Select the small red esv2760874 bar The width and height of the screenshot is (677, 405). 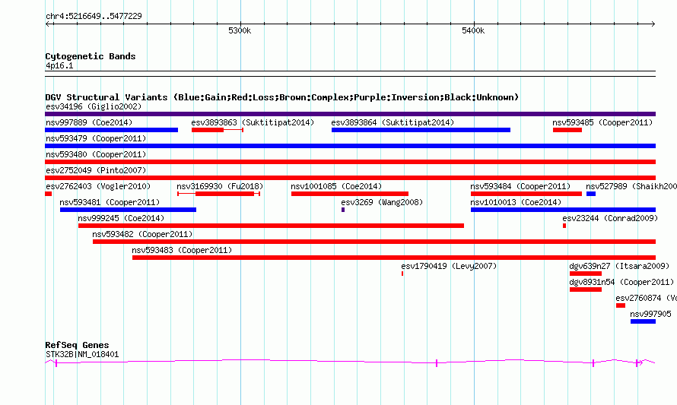click(621, 305)
